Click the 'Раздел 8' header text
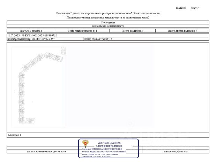Viewport: 216px width, 167px height. coord(180,8)
